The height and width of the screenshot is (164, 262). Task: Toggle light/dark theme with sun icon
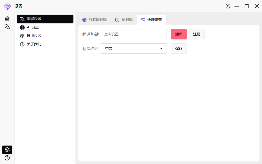[x=228, y=6]
